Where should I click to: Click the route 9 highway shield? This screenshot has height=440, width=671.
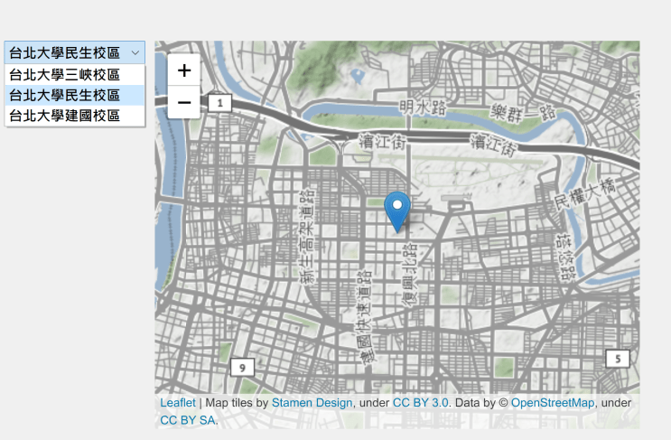(242, 367)
